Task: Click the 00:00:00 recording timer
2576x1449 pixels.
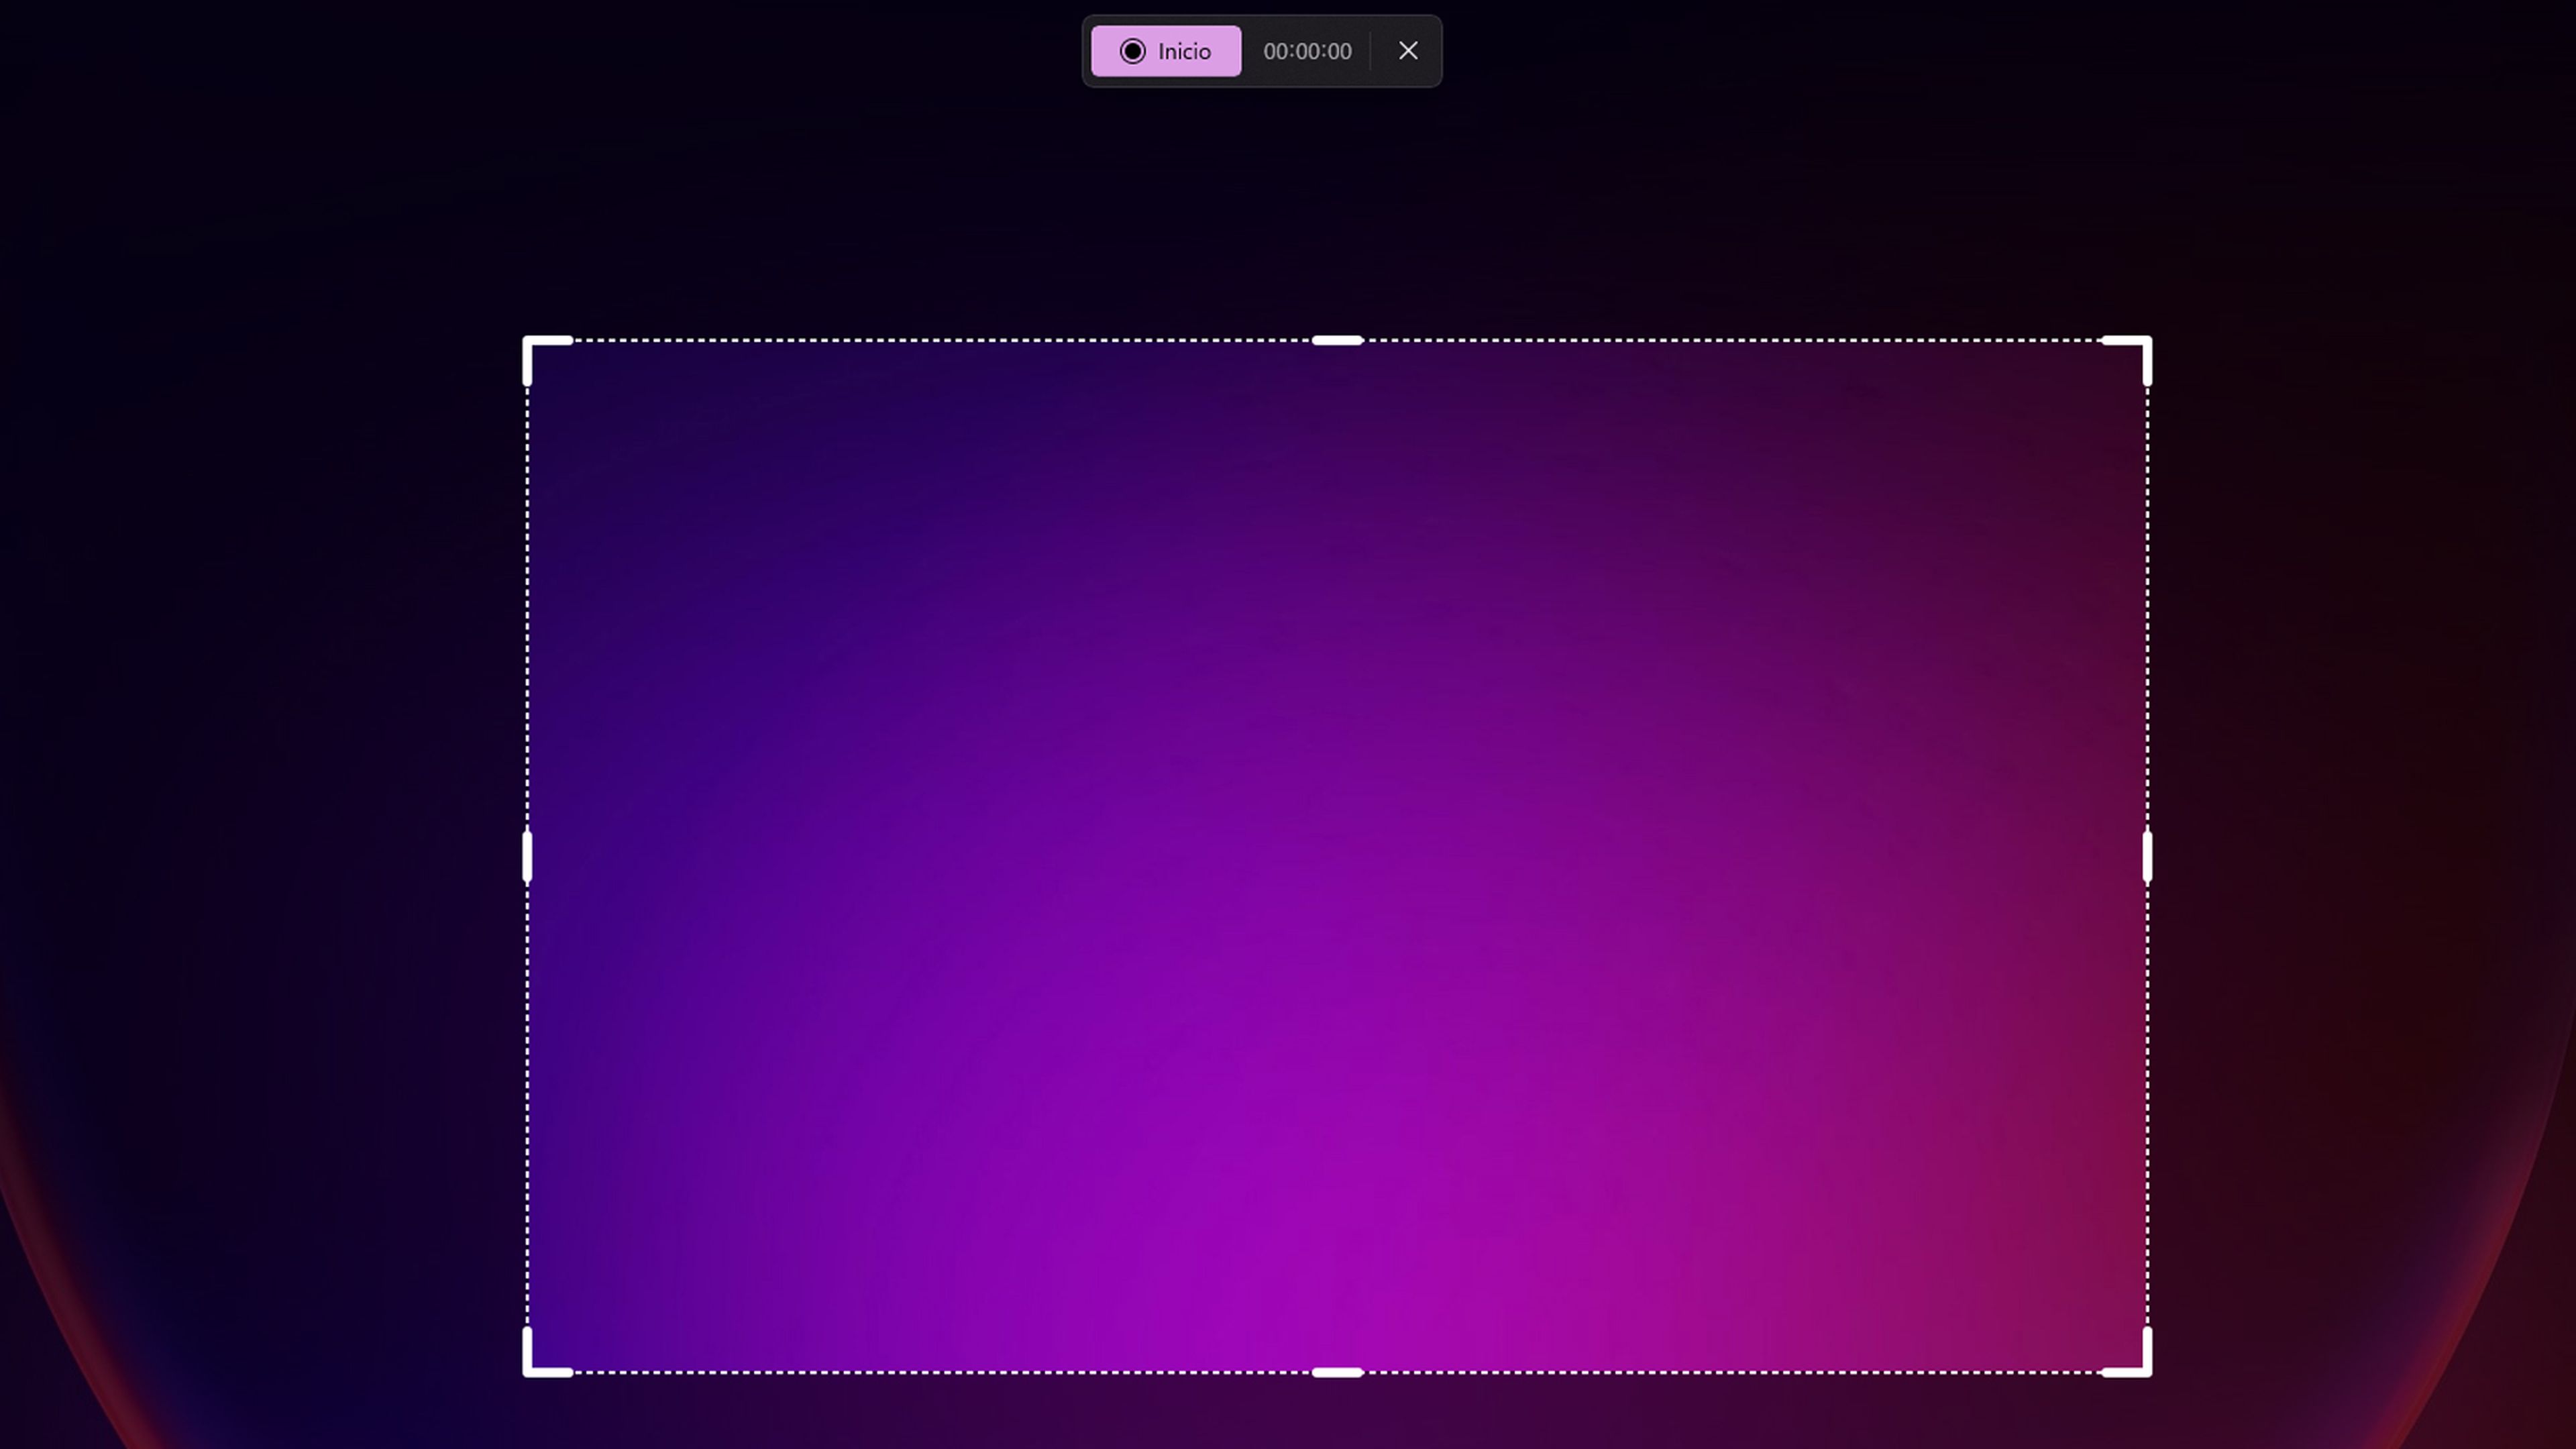Action: tap(1307, 51)
